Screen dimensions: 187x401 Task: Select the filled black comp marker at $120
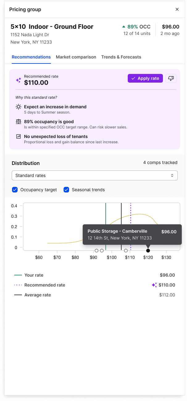click(x=148, y=251)
